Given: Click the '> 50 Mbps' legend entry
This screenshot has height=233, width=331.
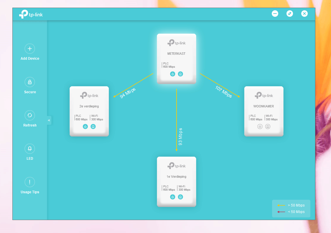Looking at the screenshot, I should click(291, 205).
